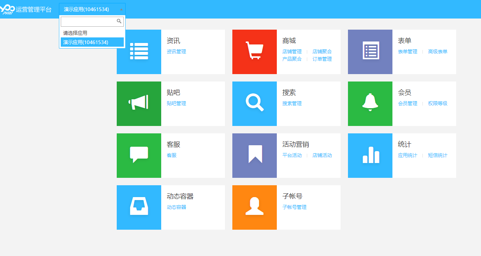Viewport: 481px width, 256px height.
Task: Open the 店铺管理 link under 商城
Action: (292, 51)
